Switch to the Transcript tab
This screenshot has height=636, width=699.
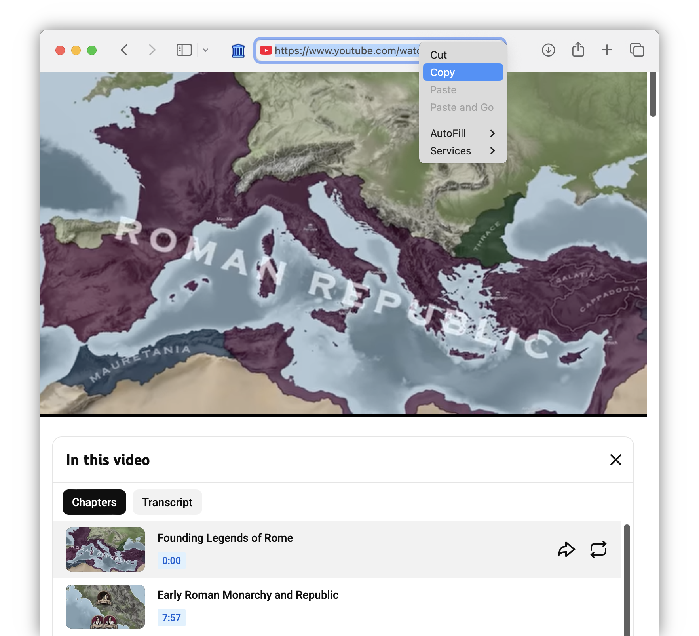[167, 502]
